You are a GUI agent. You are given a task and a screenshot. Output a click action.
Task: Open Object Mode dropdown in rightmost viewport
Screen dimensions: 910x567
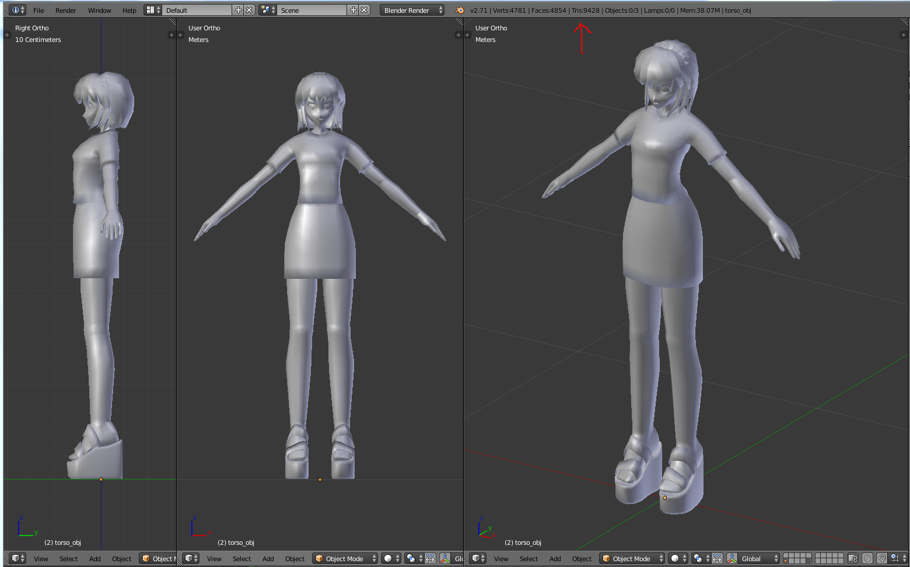coord(632,558)
